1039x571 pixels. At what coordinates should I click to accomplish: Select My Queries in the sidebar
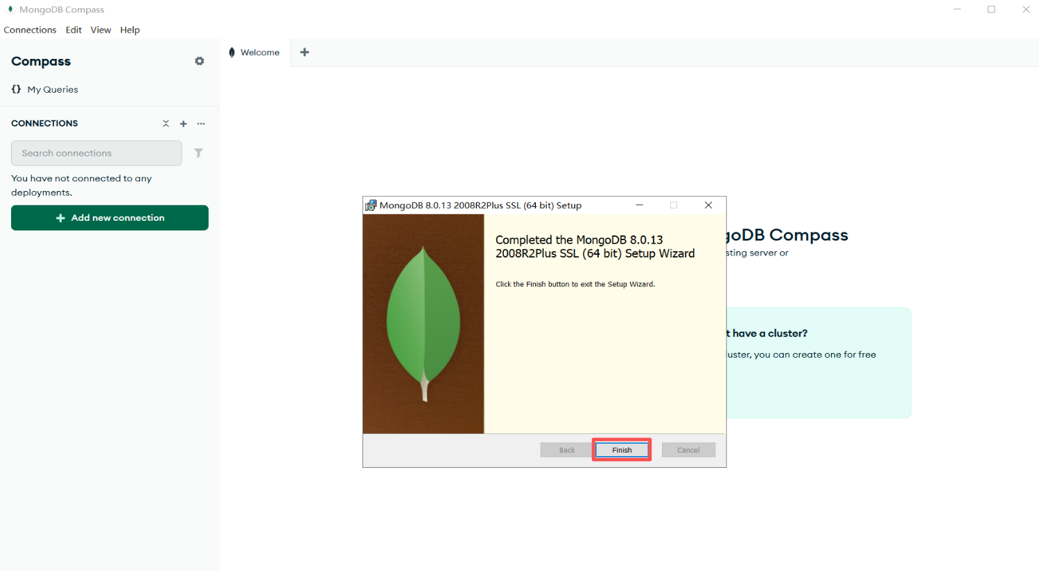(53, 89)
